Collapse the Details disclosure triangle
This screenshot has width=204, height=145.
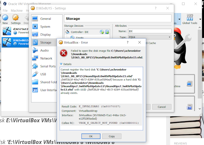61,64
